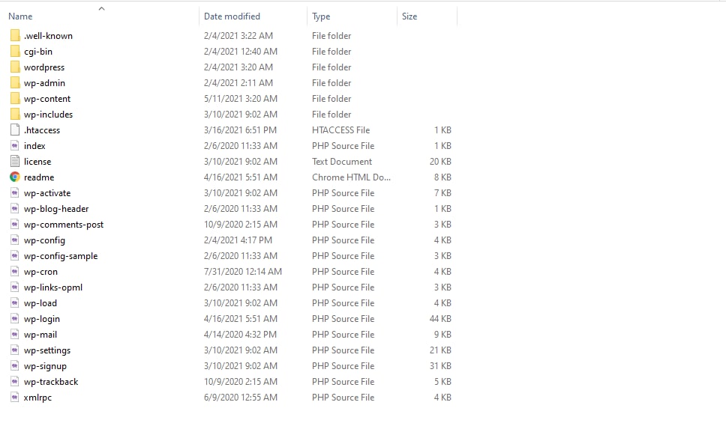Click the wp-links-opml PHP file icon
The width and height of the screenshot is (726, 423).
[x=15, y=287]
